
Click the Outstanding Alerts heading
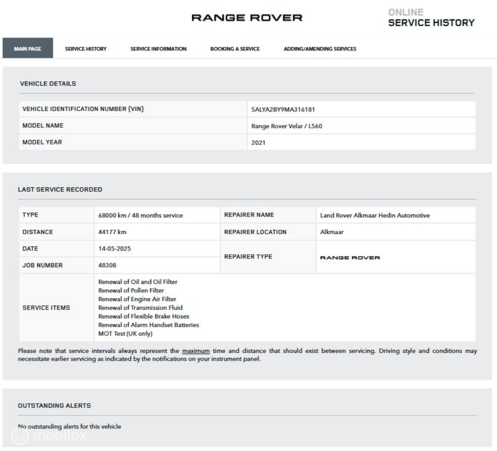pos(54,406)
